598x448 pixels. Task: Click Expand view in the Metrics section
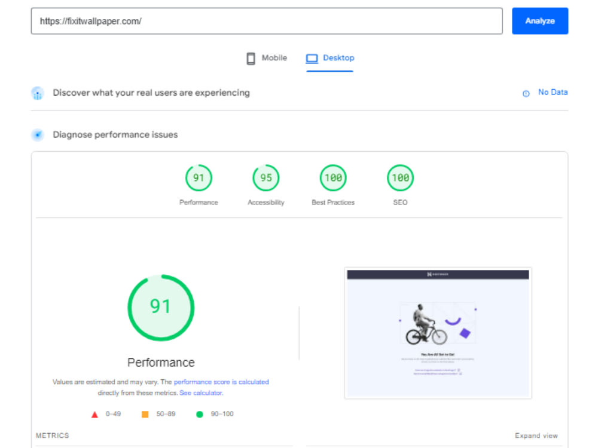[x=536, y=435]
